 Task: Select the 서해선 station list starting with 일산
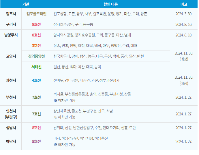click(77, 67)
